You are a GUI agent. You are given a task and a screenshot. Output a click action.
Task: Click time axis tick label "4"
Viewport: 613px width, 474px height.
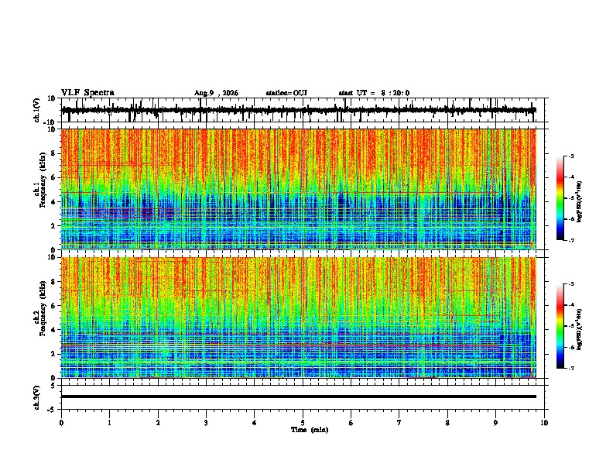click(255, 423)
